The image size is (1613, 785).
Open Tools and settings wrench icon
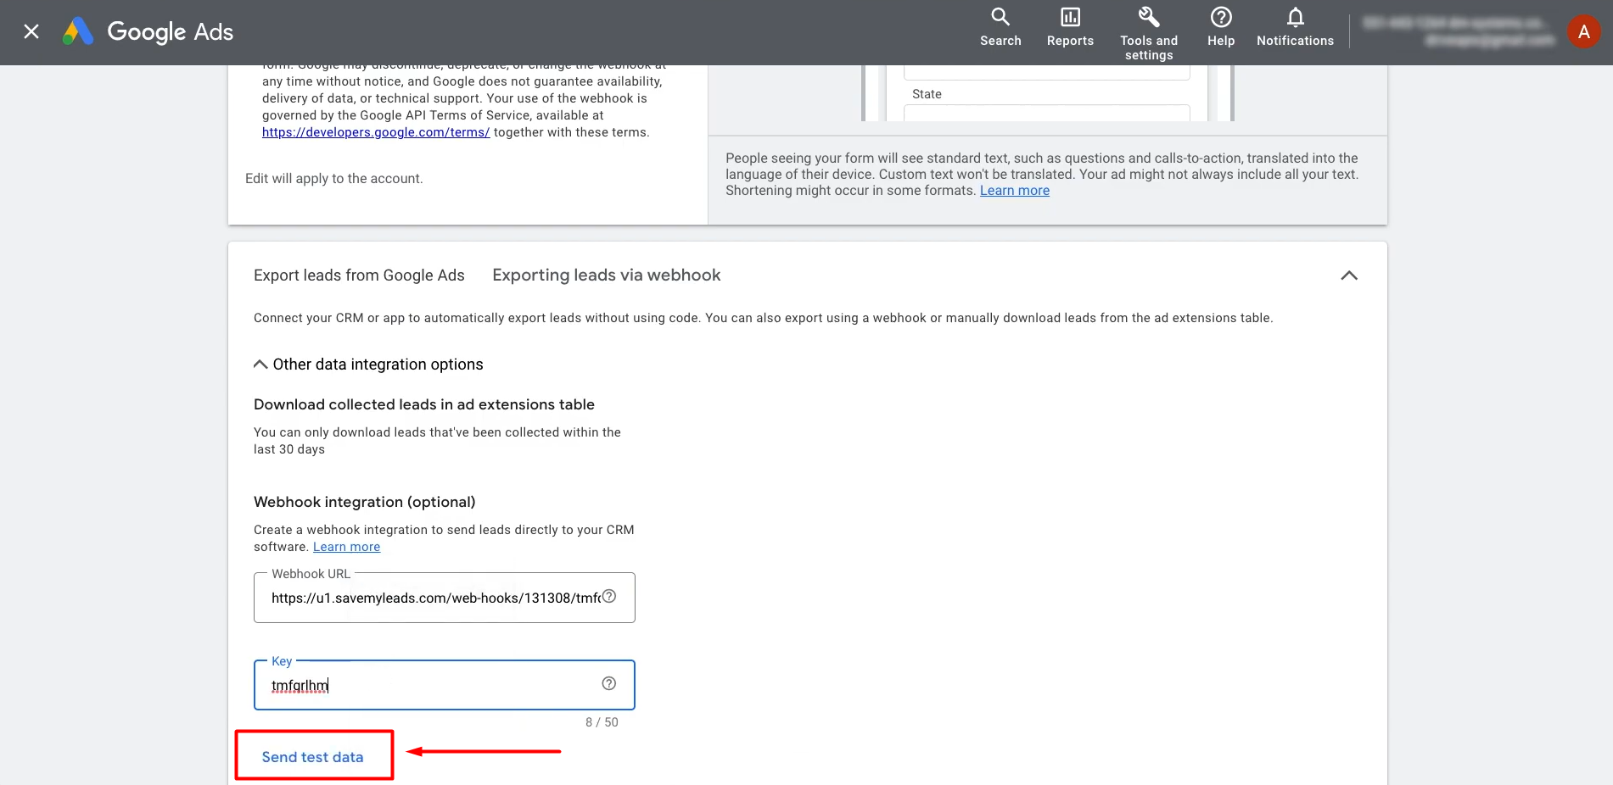1148,17
